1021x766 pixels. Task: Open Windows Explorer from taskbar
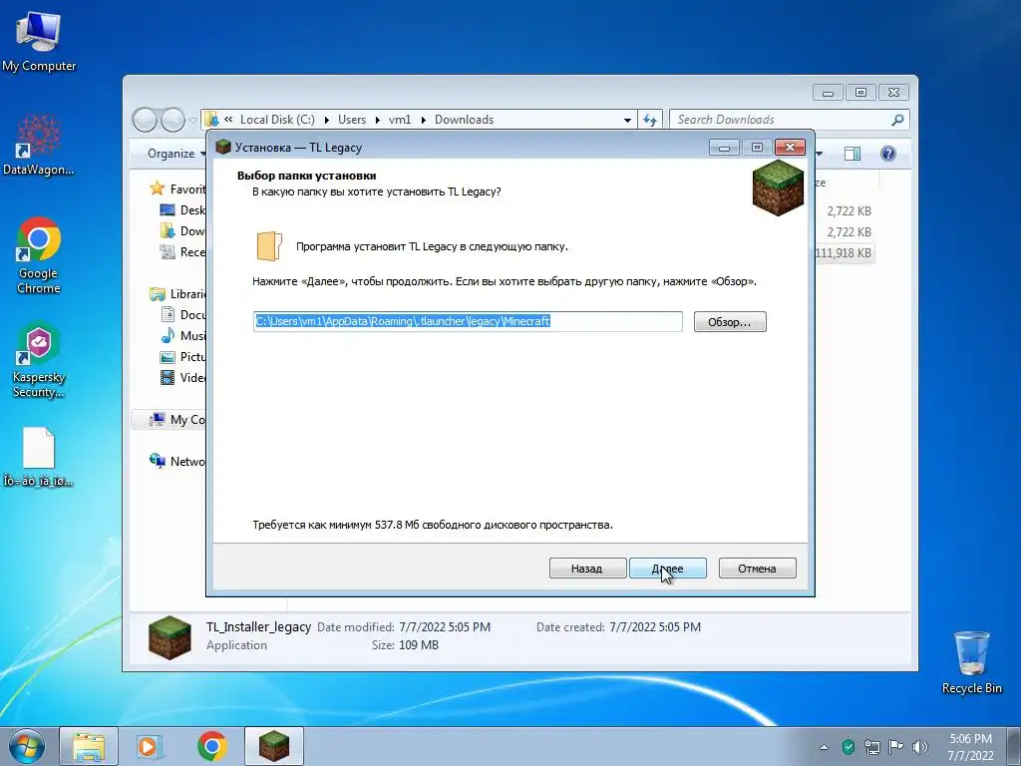tap(89, 746)
